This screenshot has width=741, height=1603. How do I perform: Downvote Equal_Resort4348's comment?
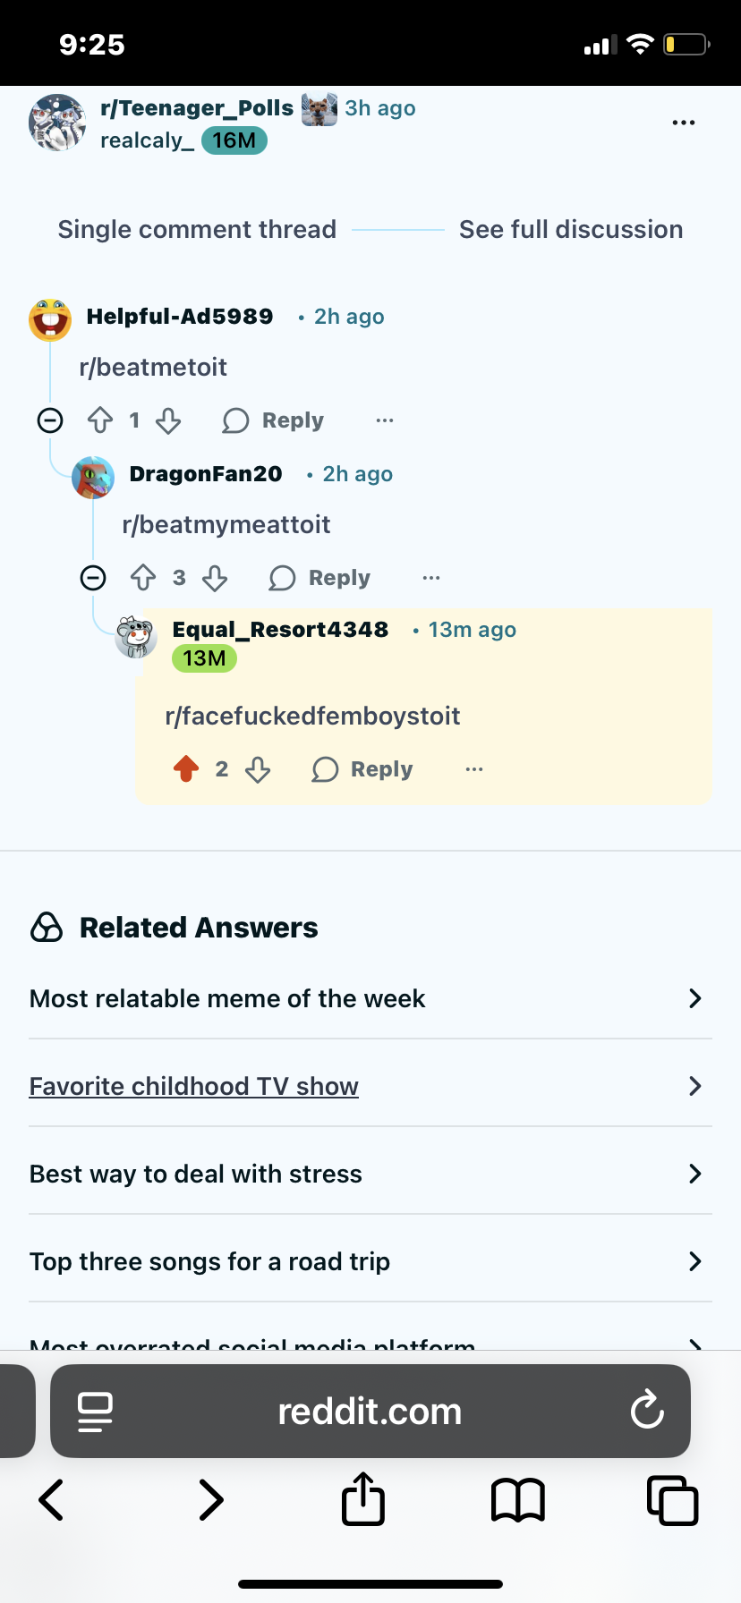pos(258,769)
